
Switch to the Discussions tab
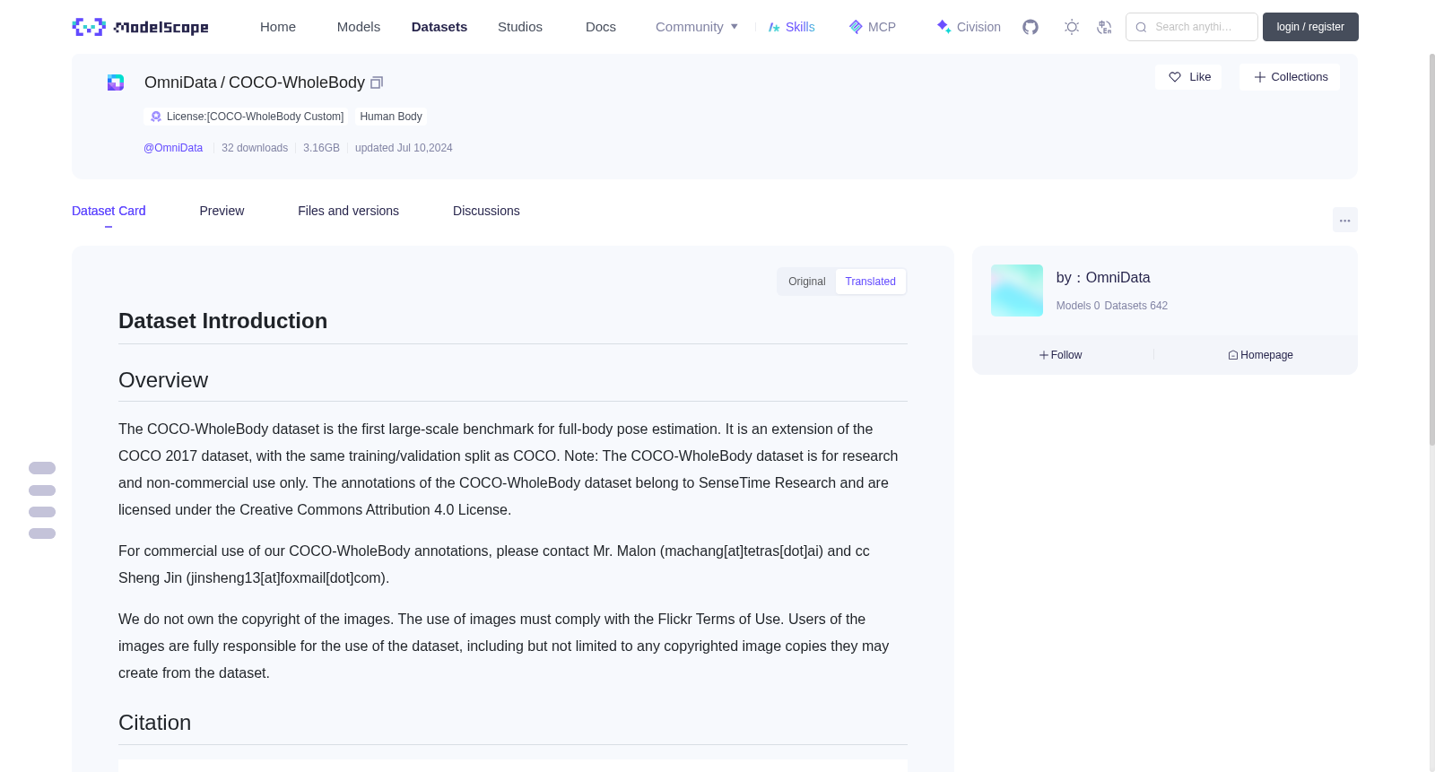[x=486, y=211]
